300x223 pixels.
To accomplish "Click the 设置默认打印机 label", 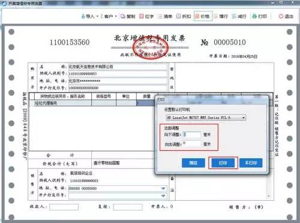I will click(177, 109).
